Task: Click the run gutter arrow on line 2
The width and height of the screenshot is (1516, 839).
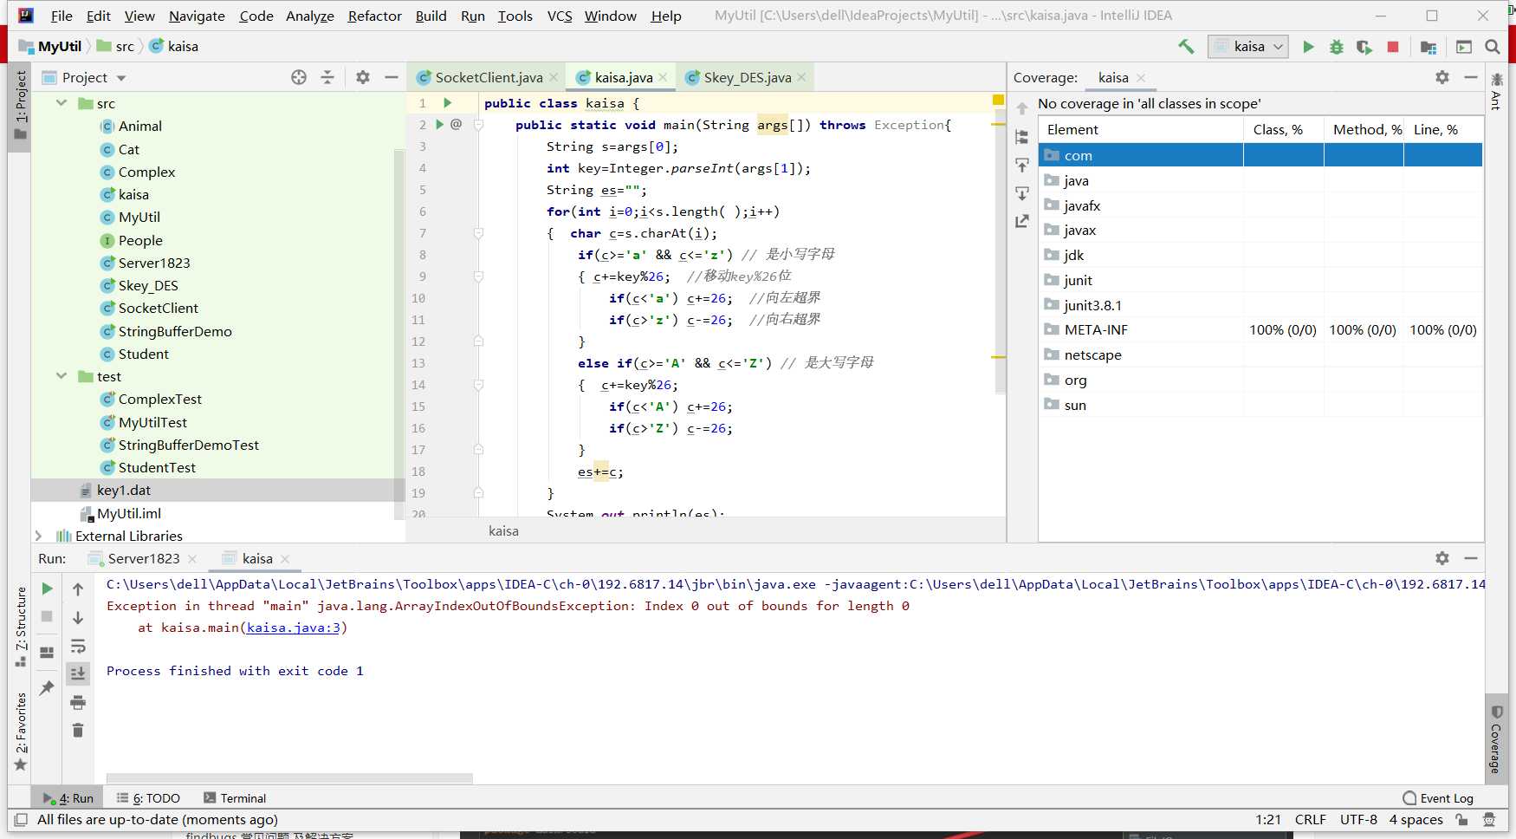Action: [439, 125]
